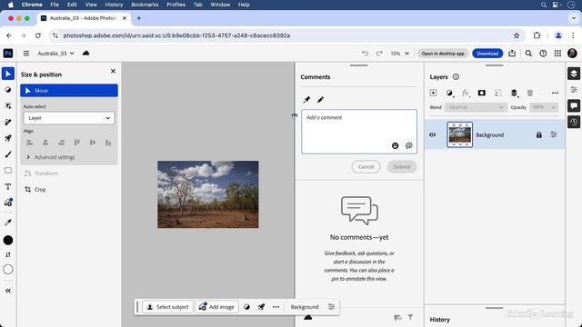Click the Cancel comment button

click(366, 167)
